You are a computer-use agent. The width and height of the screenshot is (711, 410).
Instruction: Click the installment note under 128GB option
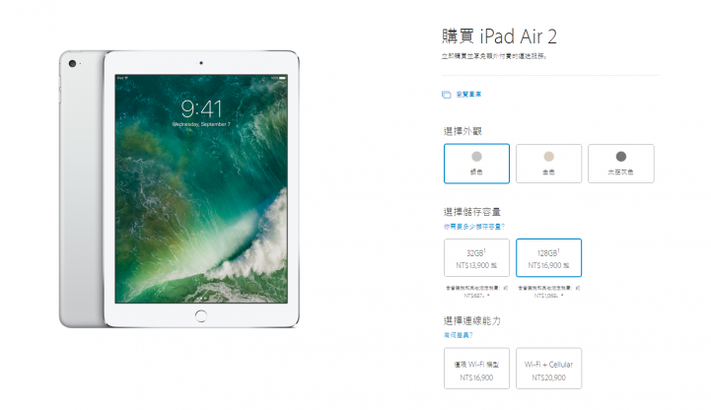pos(548,292)
